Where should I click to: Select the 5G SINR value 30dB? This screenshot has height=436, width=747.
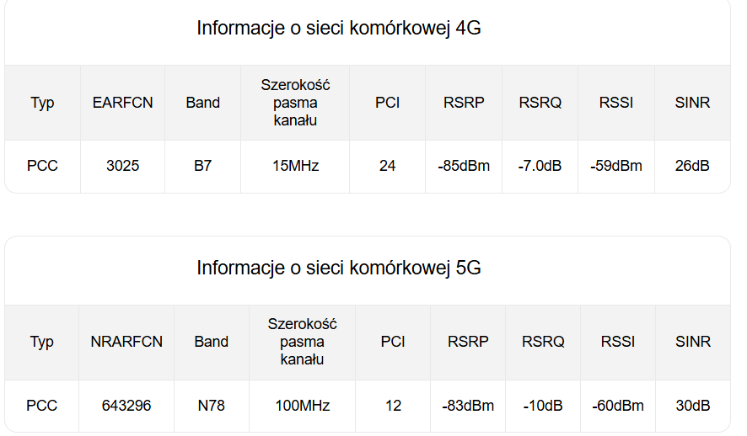(693, 406)
